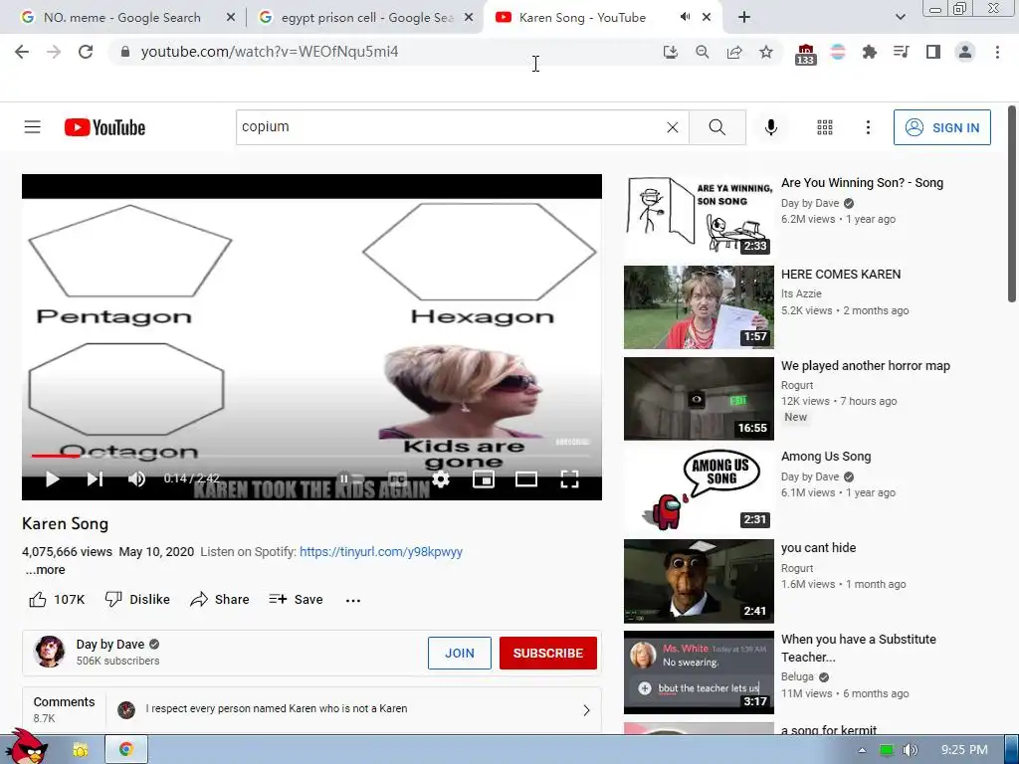Open a new browser tab
Image resolution: width=1019 pixels, height=764 pixels.
tap(744, 18)
